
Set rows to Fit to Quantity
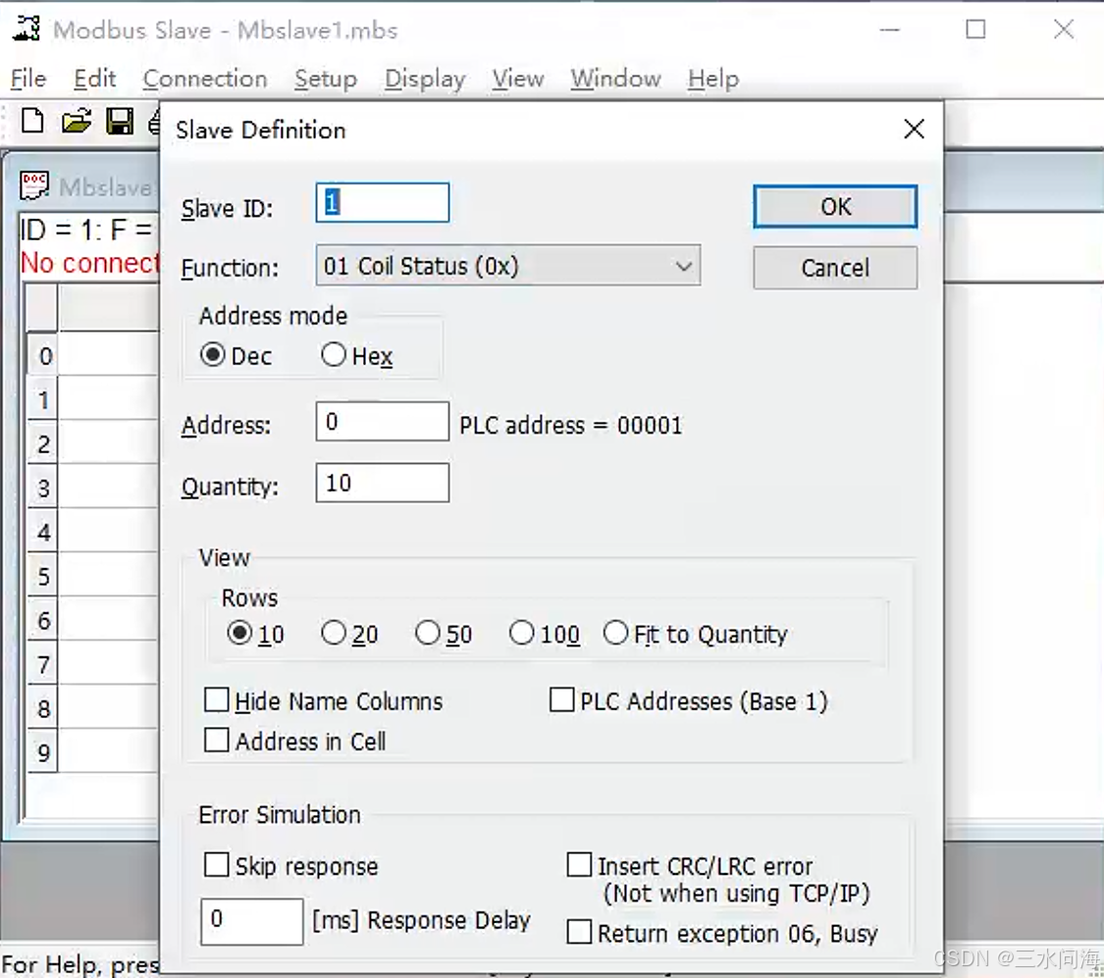point(616,632)
